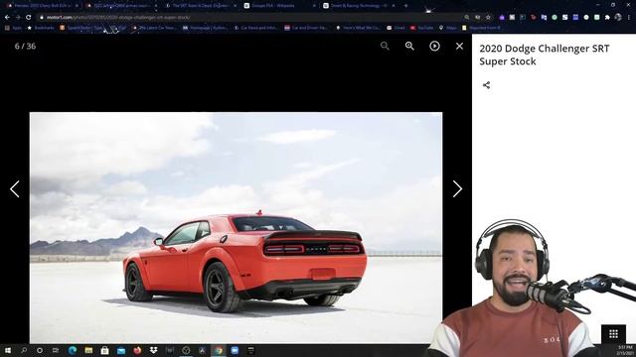Open the Windows Start menu
Screen dimensions: 636x357
point(7,350)
